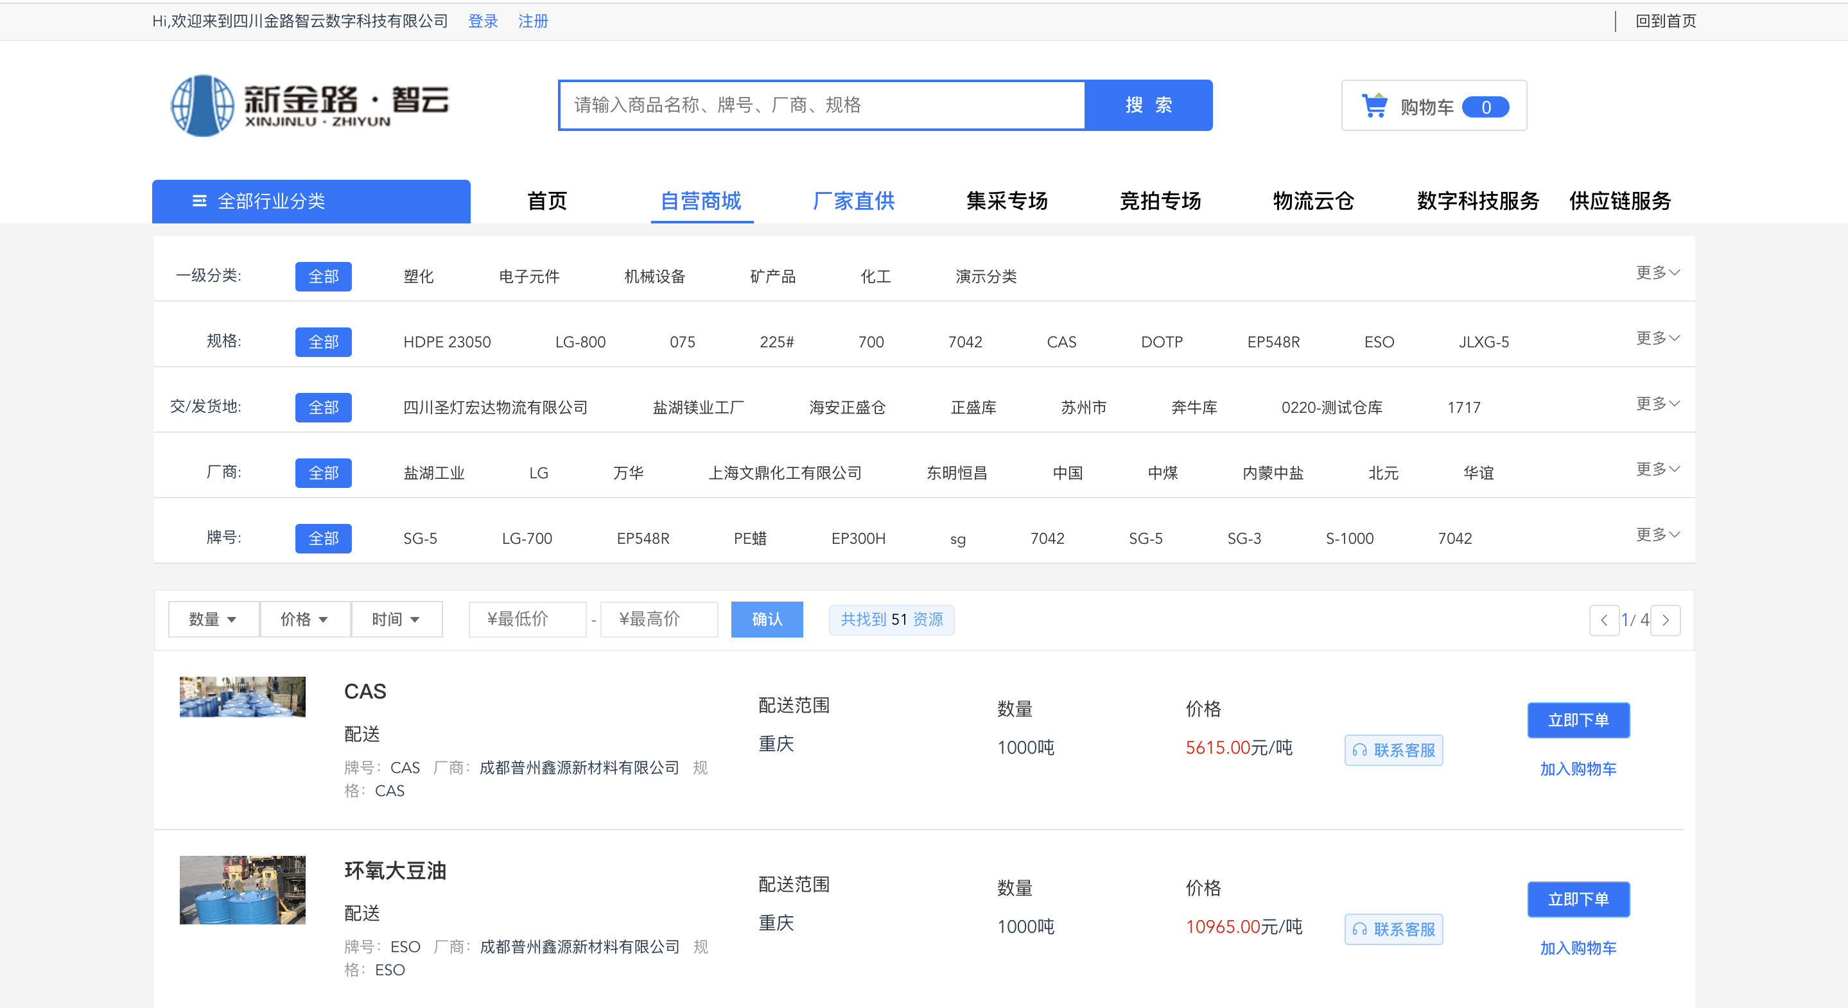
Task: Open 数字科技服务 tab
Action: pyautogui.click(x=1478, y=201)
